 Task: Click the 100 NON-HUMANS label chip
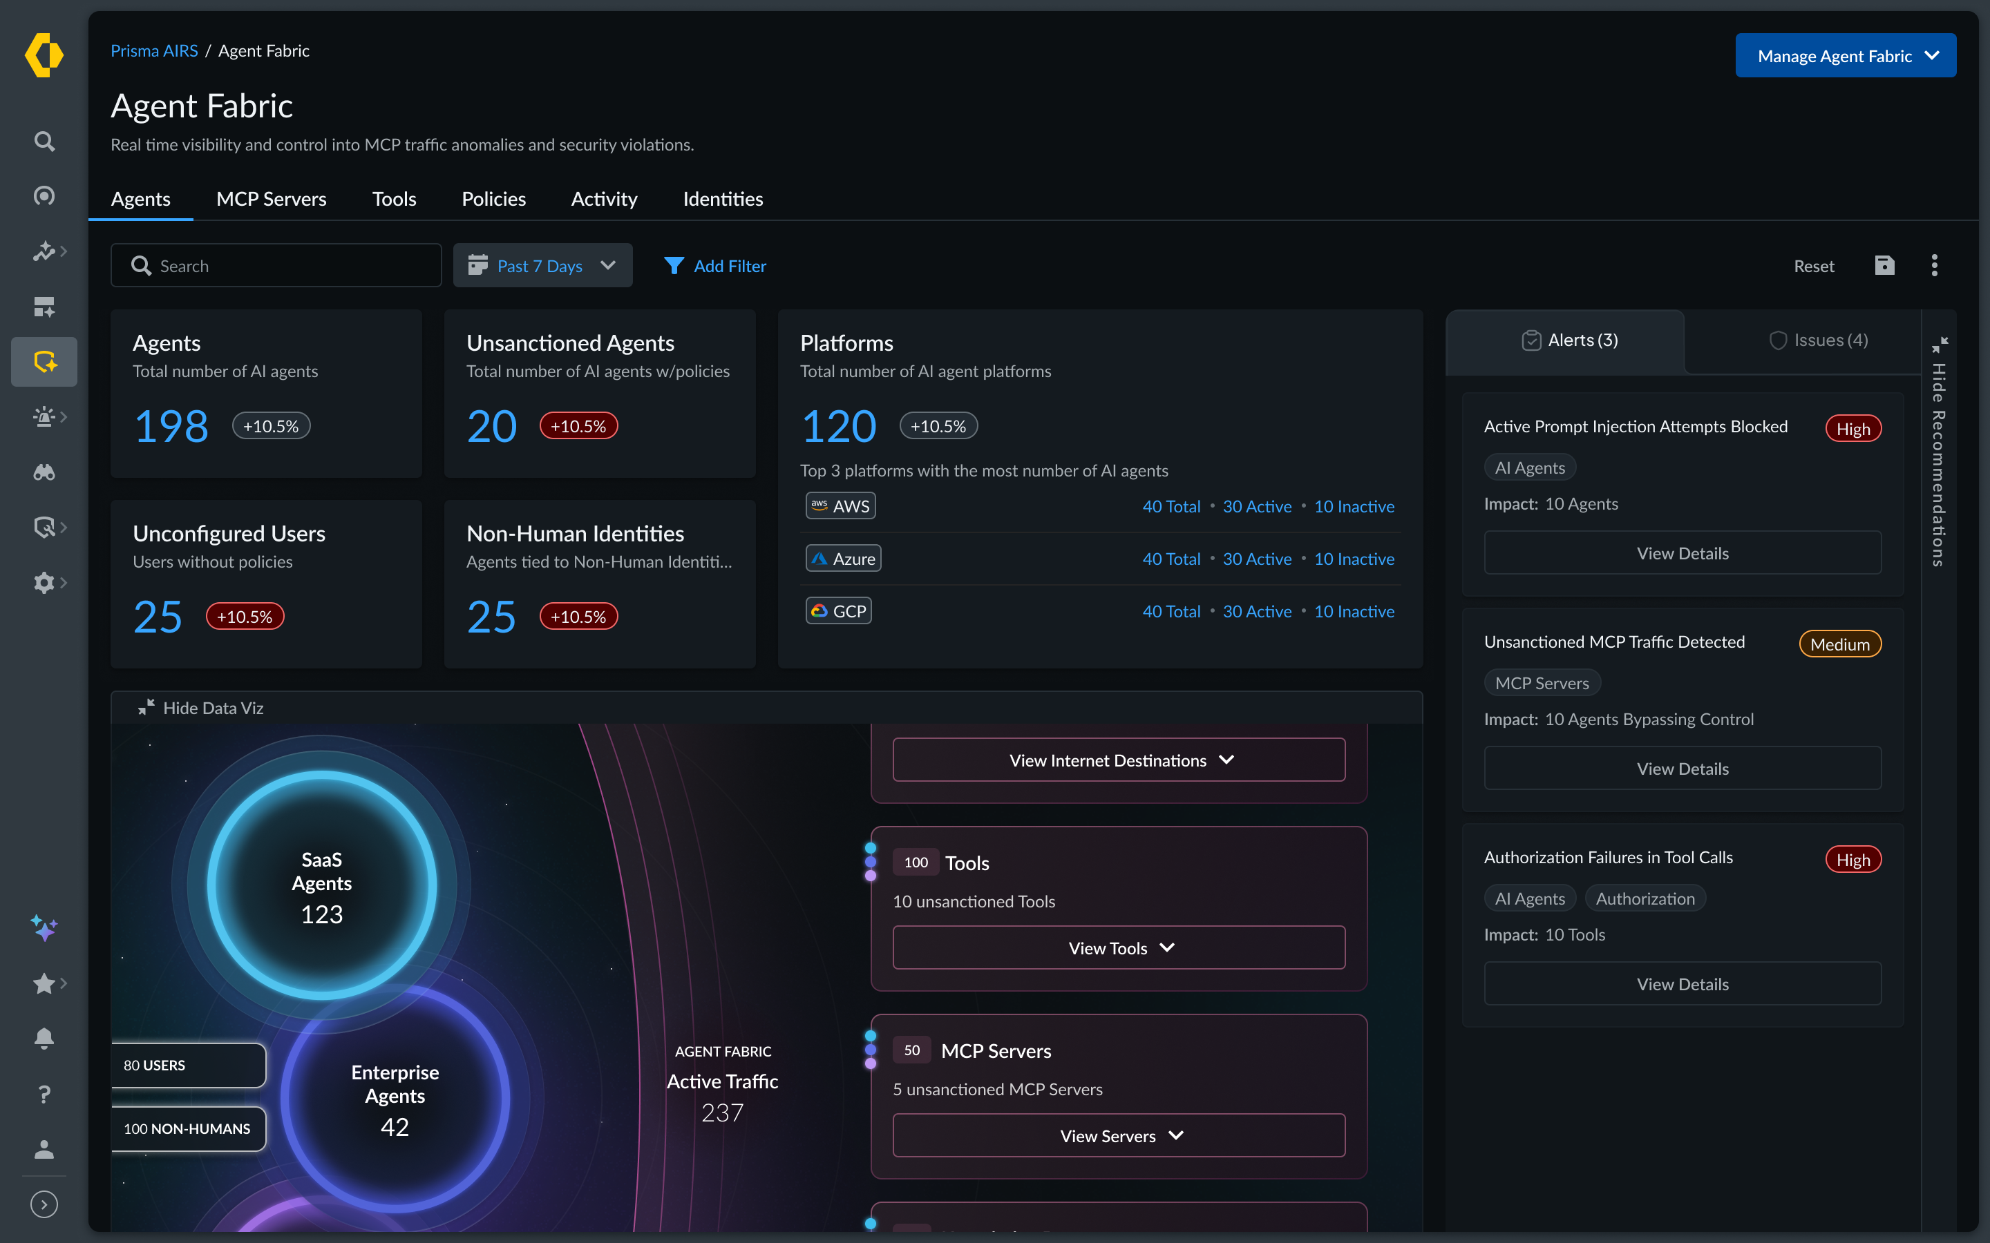[x=189, y=1129]
